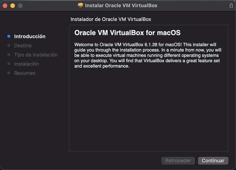The image size is (236, 170).
Task: Jump to the Tipo de instalación step
Action: [36, 55]
